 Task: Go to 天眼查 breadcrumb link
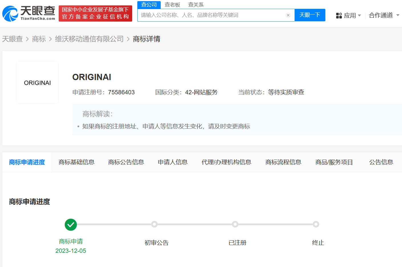coord(12,39)
